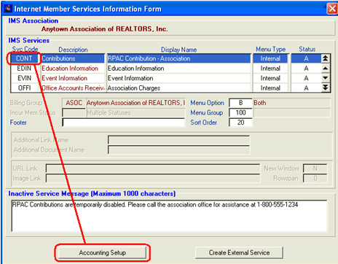The image size is (338, 264).
Task: Click the Internal menu type for EDIN row
Action: click(270, 69)
